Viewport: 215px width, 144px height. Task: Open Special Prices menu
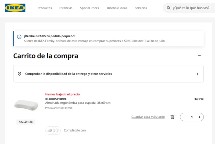tap(89, 8)
